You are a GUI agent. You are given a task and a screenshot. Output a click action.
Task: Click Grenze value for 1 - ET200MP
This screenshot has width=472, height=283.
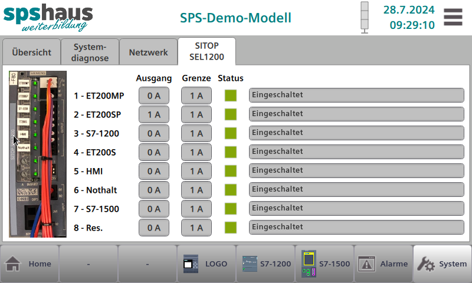(196, 96)
